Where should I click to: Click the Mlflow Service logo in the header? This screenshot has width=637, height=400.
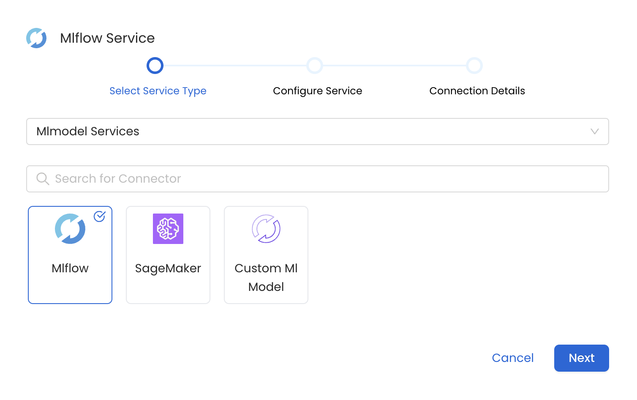click(36, 38)
